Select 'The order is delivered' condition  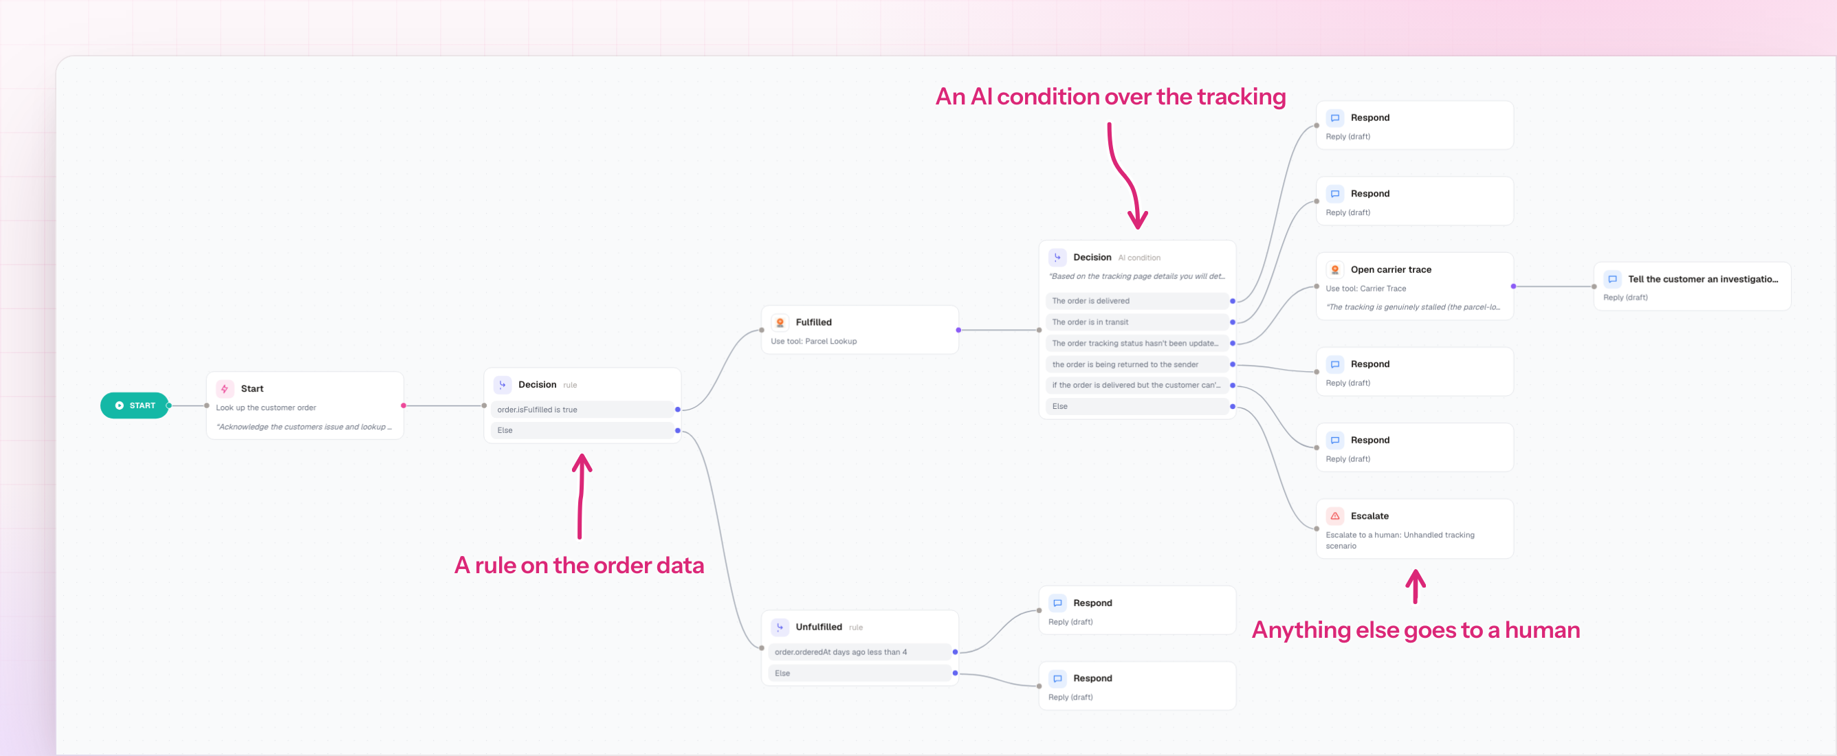point(1136,301)
